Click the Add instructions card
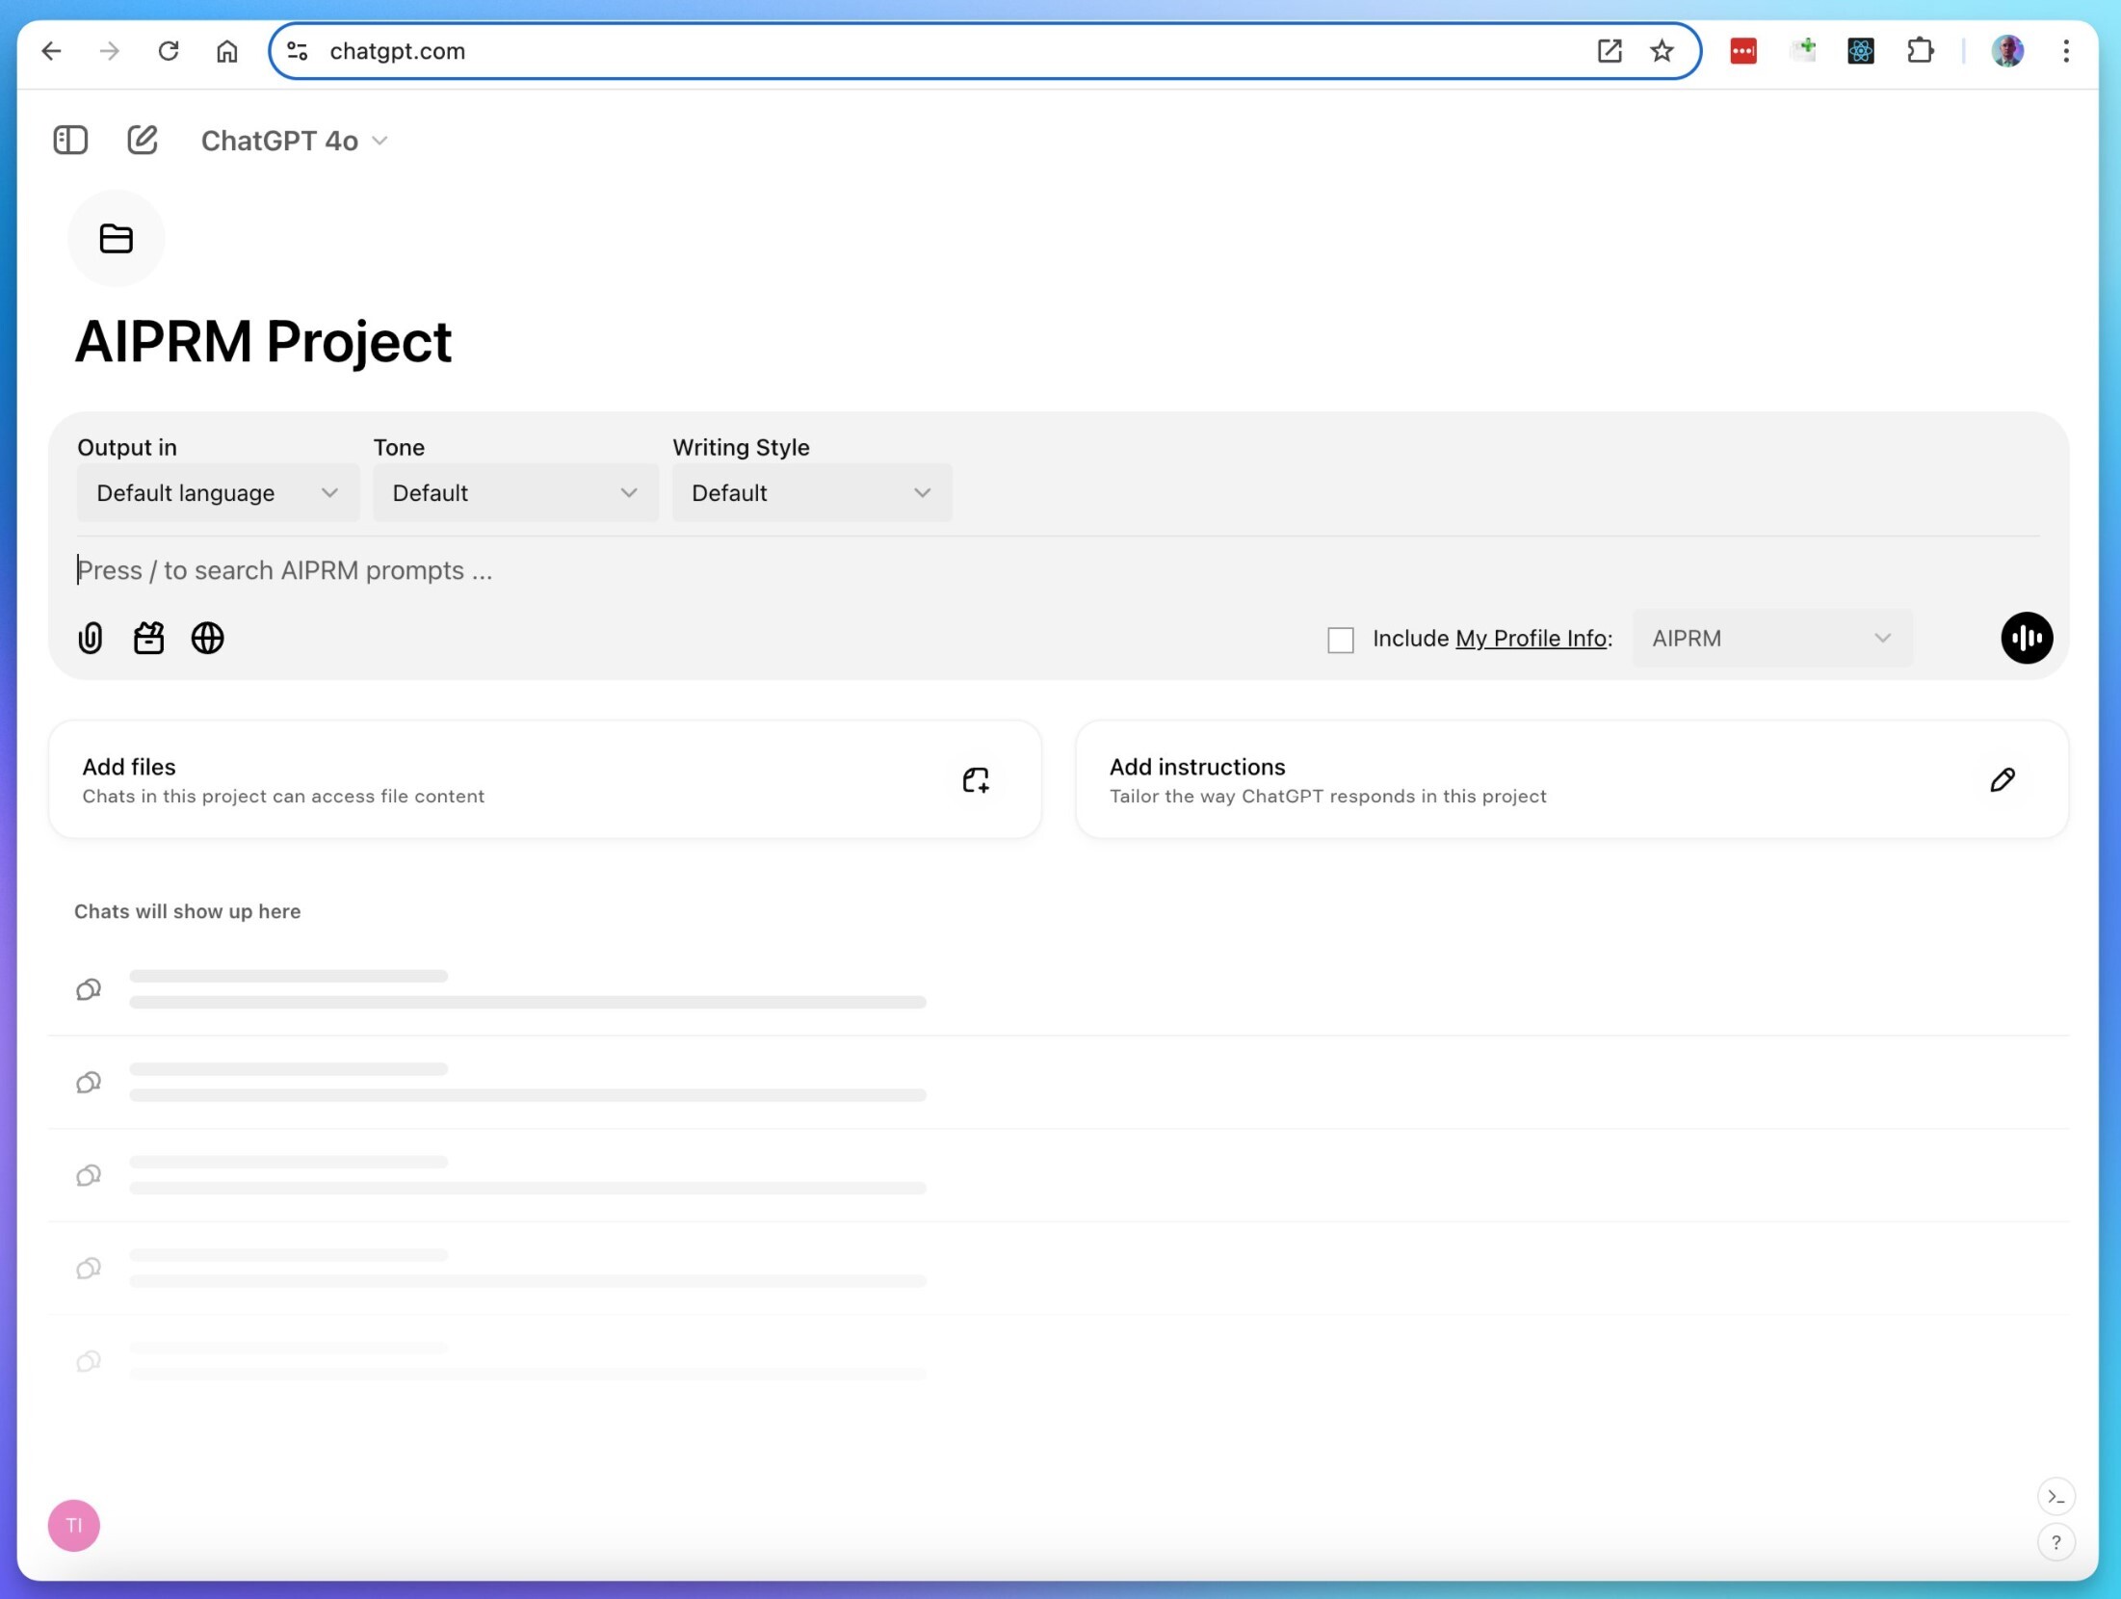2121x1599 pixels. click(x=1571, y=780)
